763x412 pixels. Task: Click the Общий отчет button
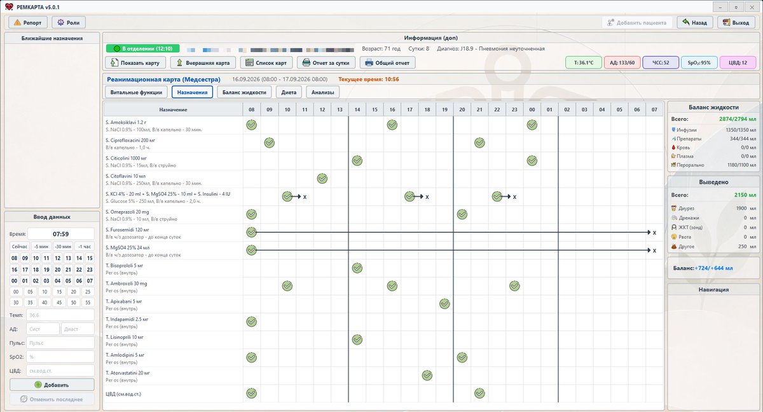pyautogui.click(x=388, y=62)
